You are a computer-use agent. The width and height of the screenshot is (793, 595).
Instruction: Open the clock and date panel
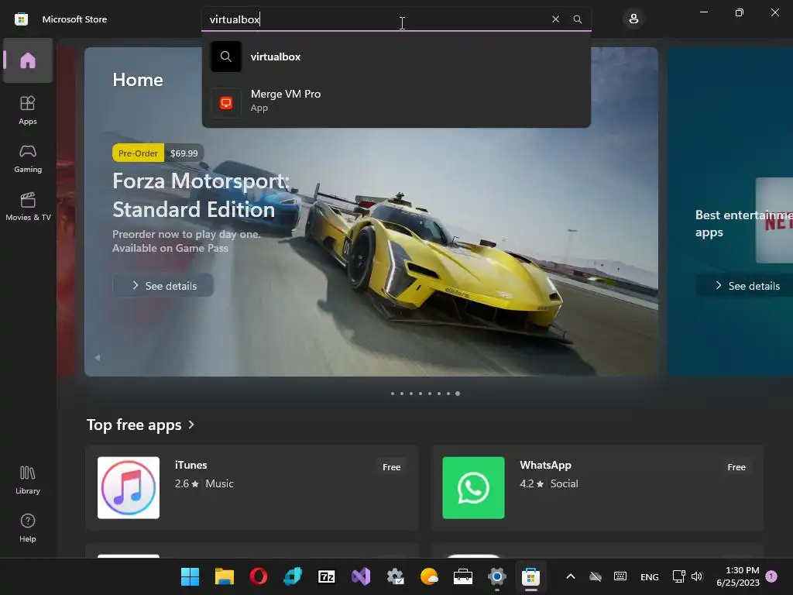[738, 576]
